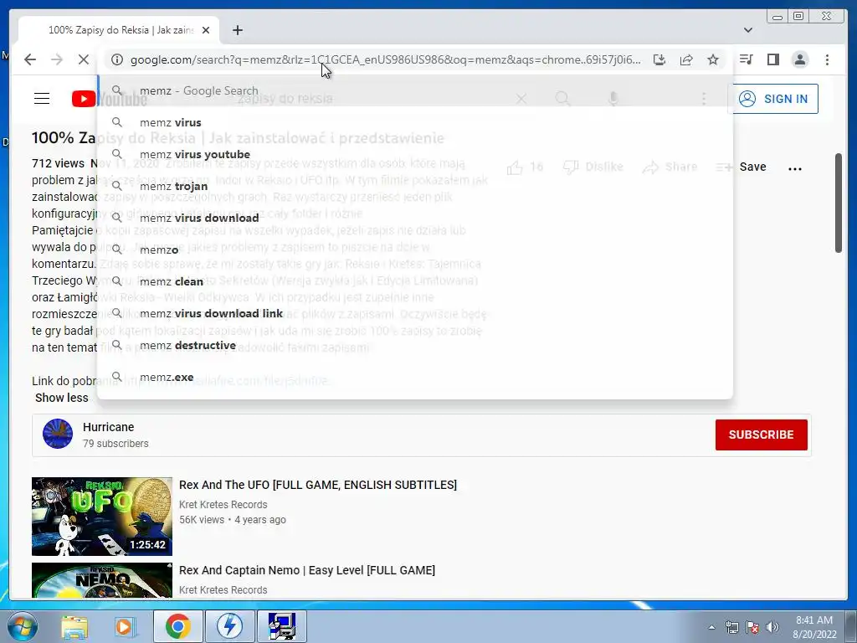Screen dimensions: 857x643
Task: Click the forward navigation arrow
Action: coord(57,59)
